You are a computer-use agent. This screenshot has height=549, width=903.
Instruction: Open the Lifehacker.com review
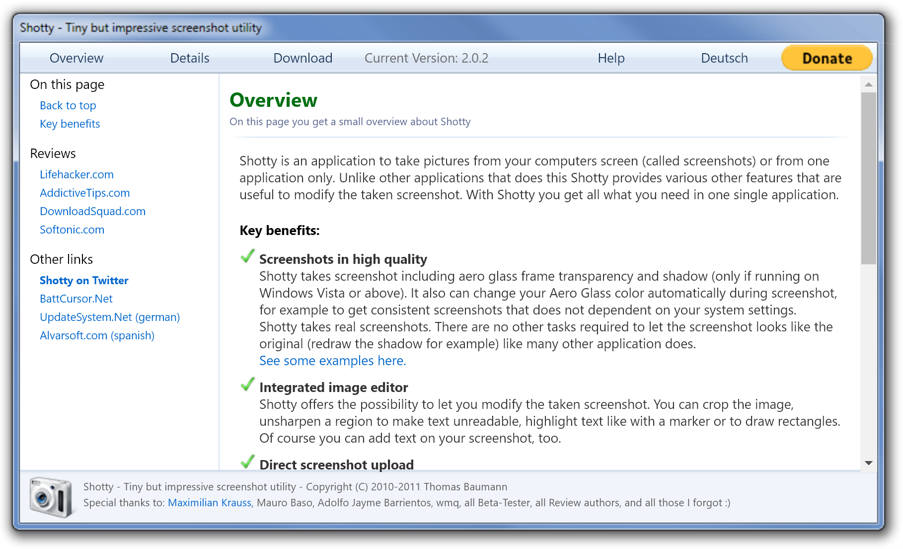(x=77, y=174)
